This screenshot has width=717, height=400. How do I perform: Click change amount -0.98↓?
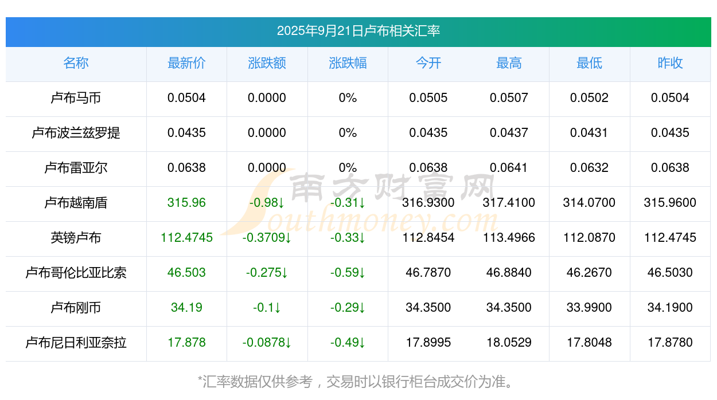click(x=267, y=203)
